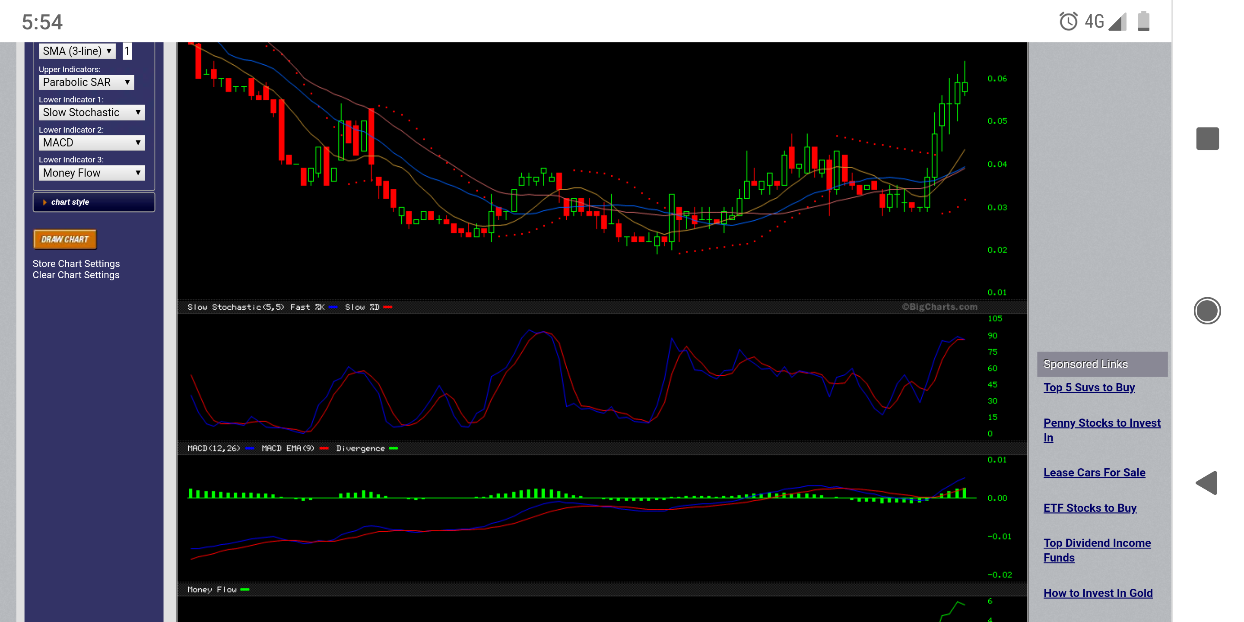Click the Slow %D legend label
Image resolution: width=1244 pixels, height=622 pixels.
[362, 307]
